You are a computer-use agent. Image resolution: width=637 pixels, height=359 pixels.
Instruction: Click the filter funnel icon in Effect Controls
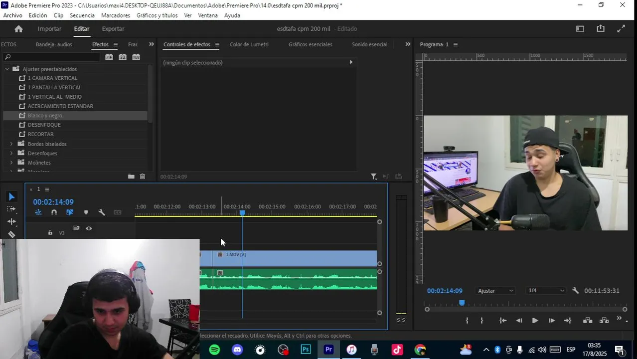click(x=373, y=177)
